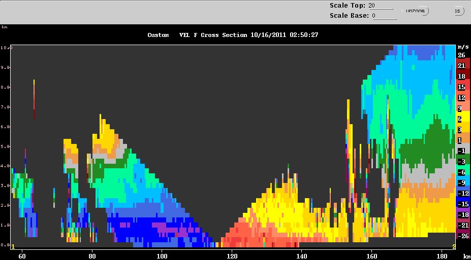Click the 9.0 km height axis label
This screenshot has width=471, height=260.
tap(5, 67)
